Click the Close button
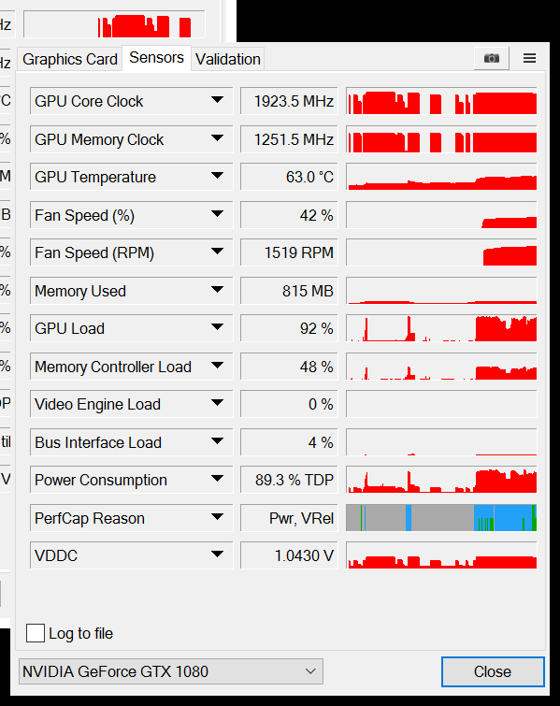The width and height of the screenshot is (560, 706). tap(493, 671)
